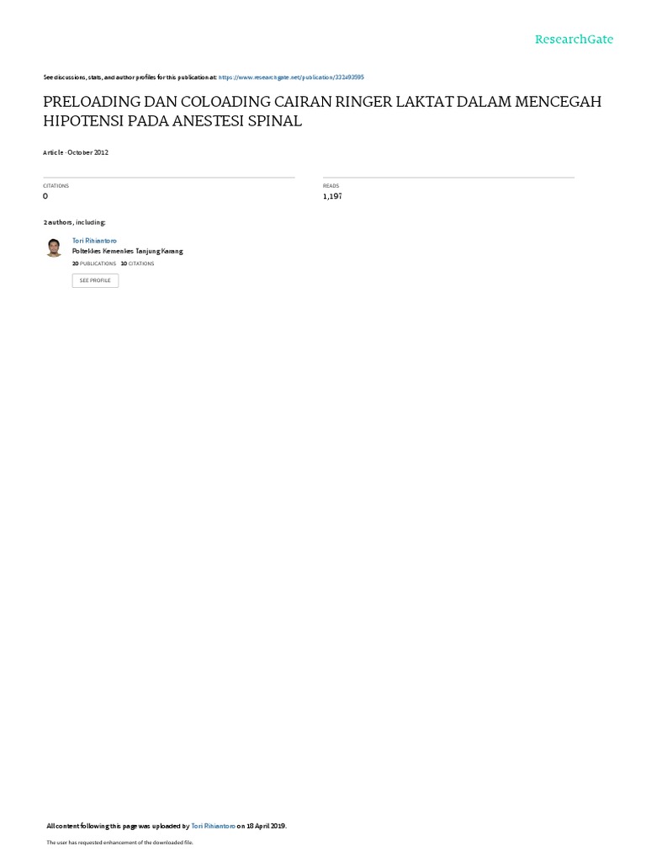Click the author's 20 PUBLICATIONS stat
Screen dimensions: 646x862
click(94, 263)
